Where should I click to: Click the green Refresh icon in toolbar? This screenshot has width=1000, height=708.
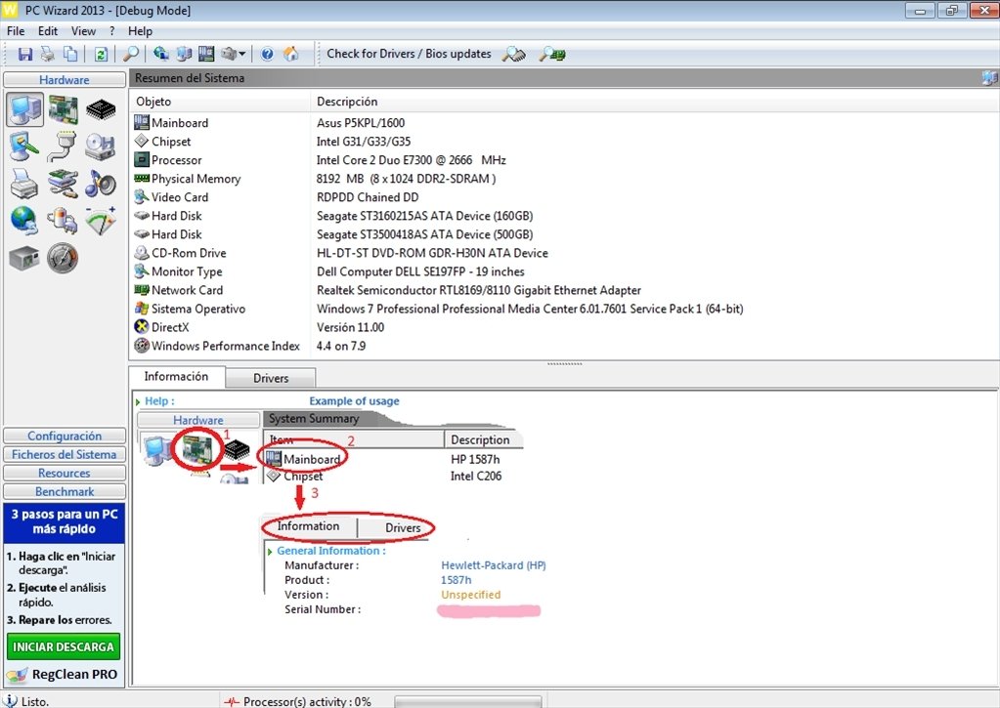(x=101, y=54)
